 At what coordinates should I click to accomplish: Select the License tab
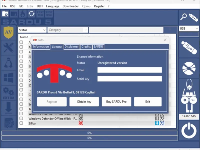(57, 47)
